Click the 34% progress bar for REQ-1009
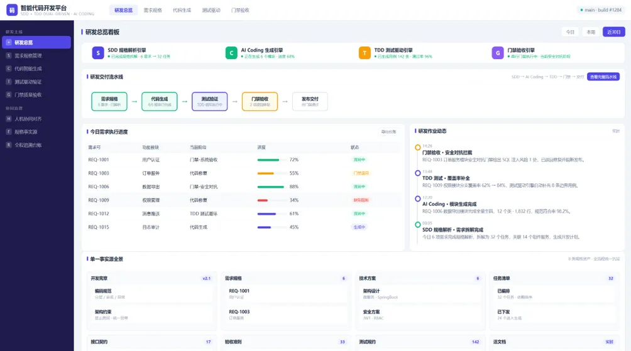Viewport: 631px width, 351px height. [272, 200]
